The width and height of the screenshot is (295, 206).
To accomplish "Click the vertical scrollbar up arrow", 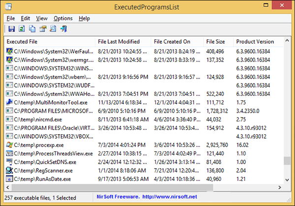I will pos(287,40).
